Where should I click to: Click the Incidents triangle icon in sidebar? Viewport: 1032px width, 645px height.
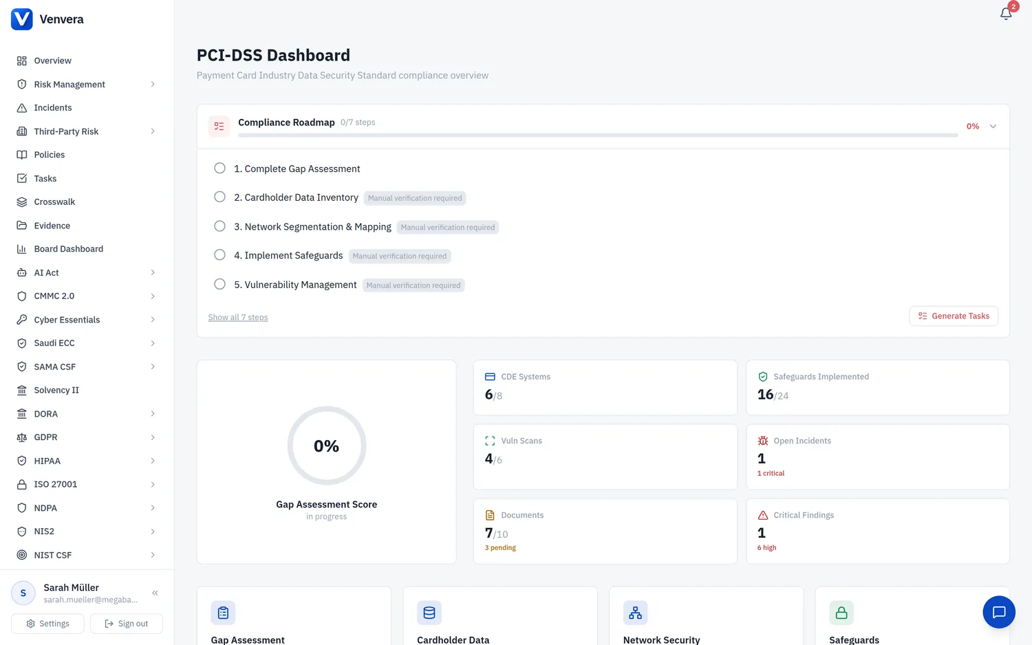pos(22,108)
